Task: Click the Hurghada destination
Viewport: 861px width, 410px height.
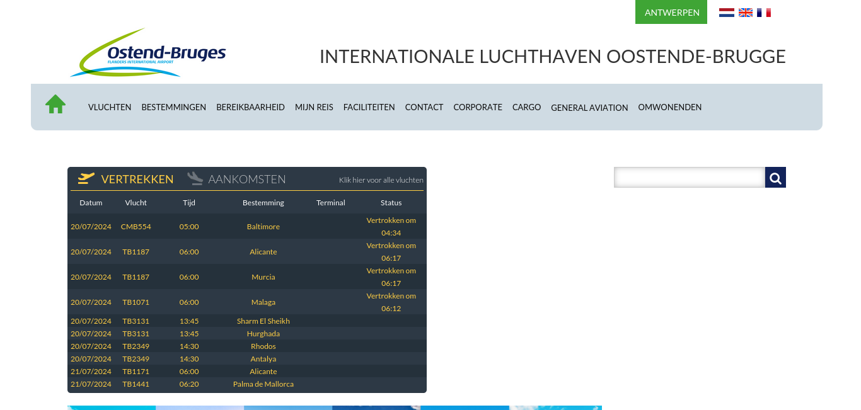Action: [263, 334]
